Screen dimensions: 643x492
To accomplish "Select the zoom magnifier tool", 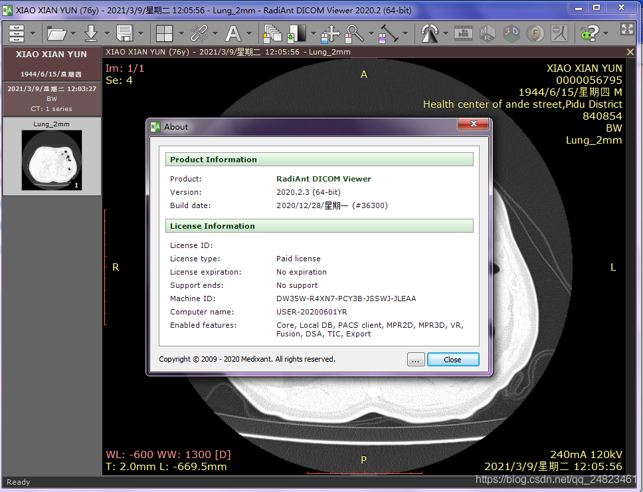I will [354, 33].
